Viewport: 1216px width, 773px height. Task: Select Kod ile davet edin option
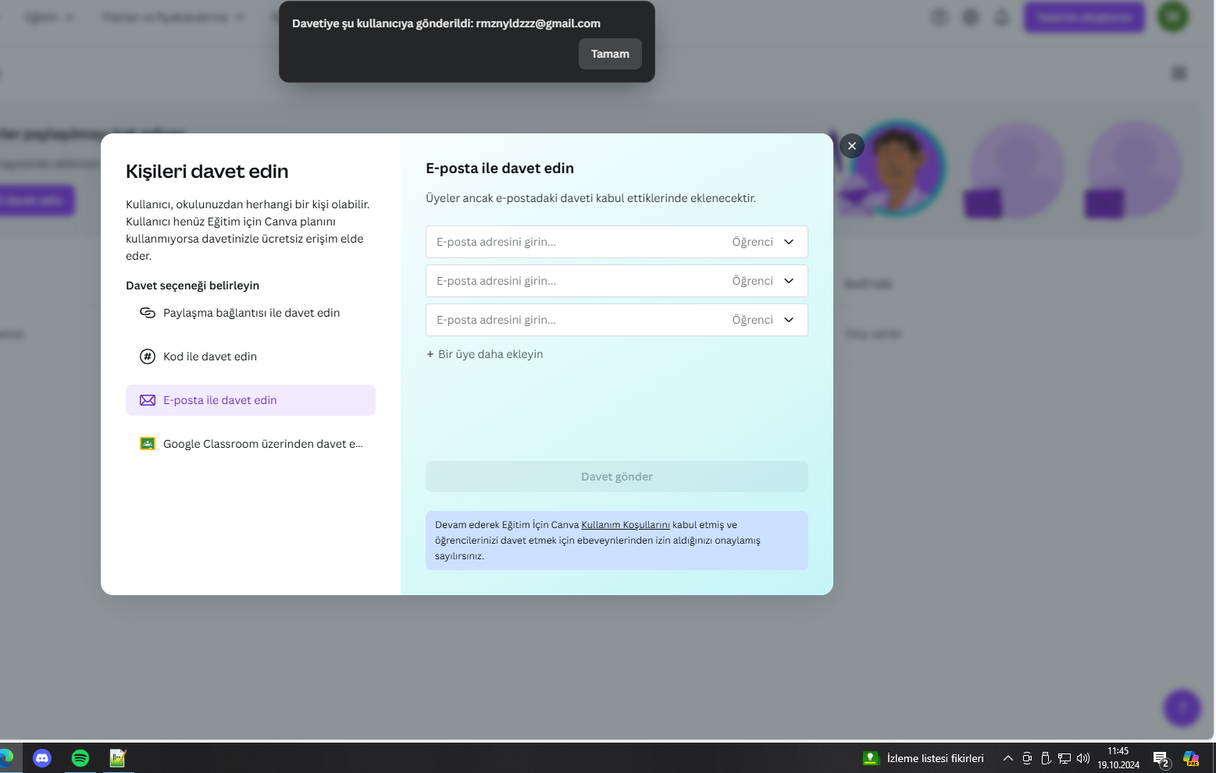coord(251,356)
